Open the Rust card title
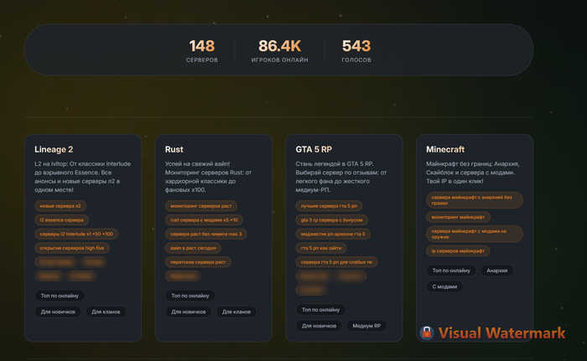The width and height of the screenshot is (587, 361). (174, 149)
